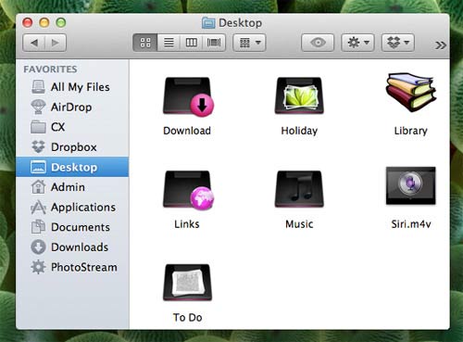Open Documents in sidebar
The image size is (463, 342).
pos(72,227)
